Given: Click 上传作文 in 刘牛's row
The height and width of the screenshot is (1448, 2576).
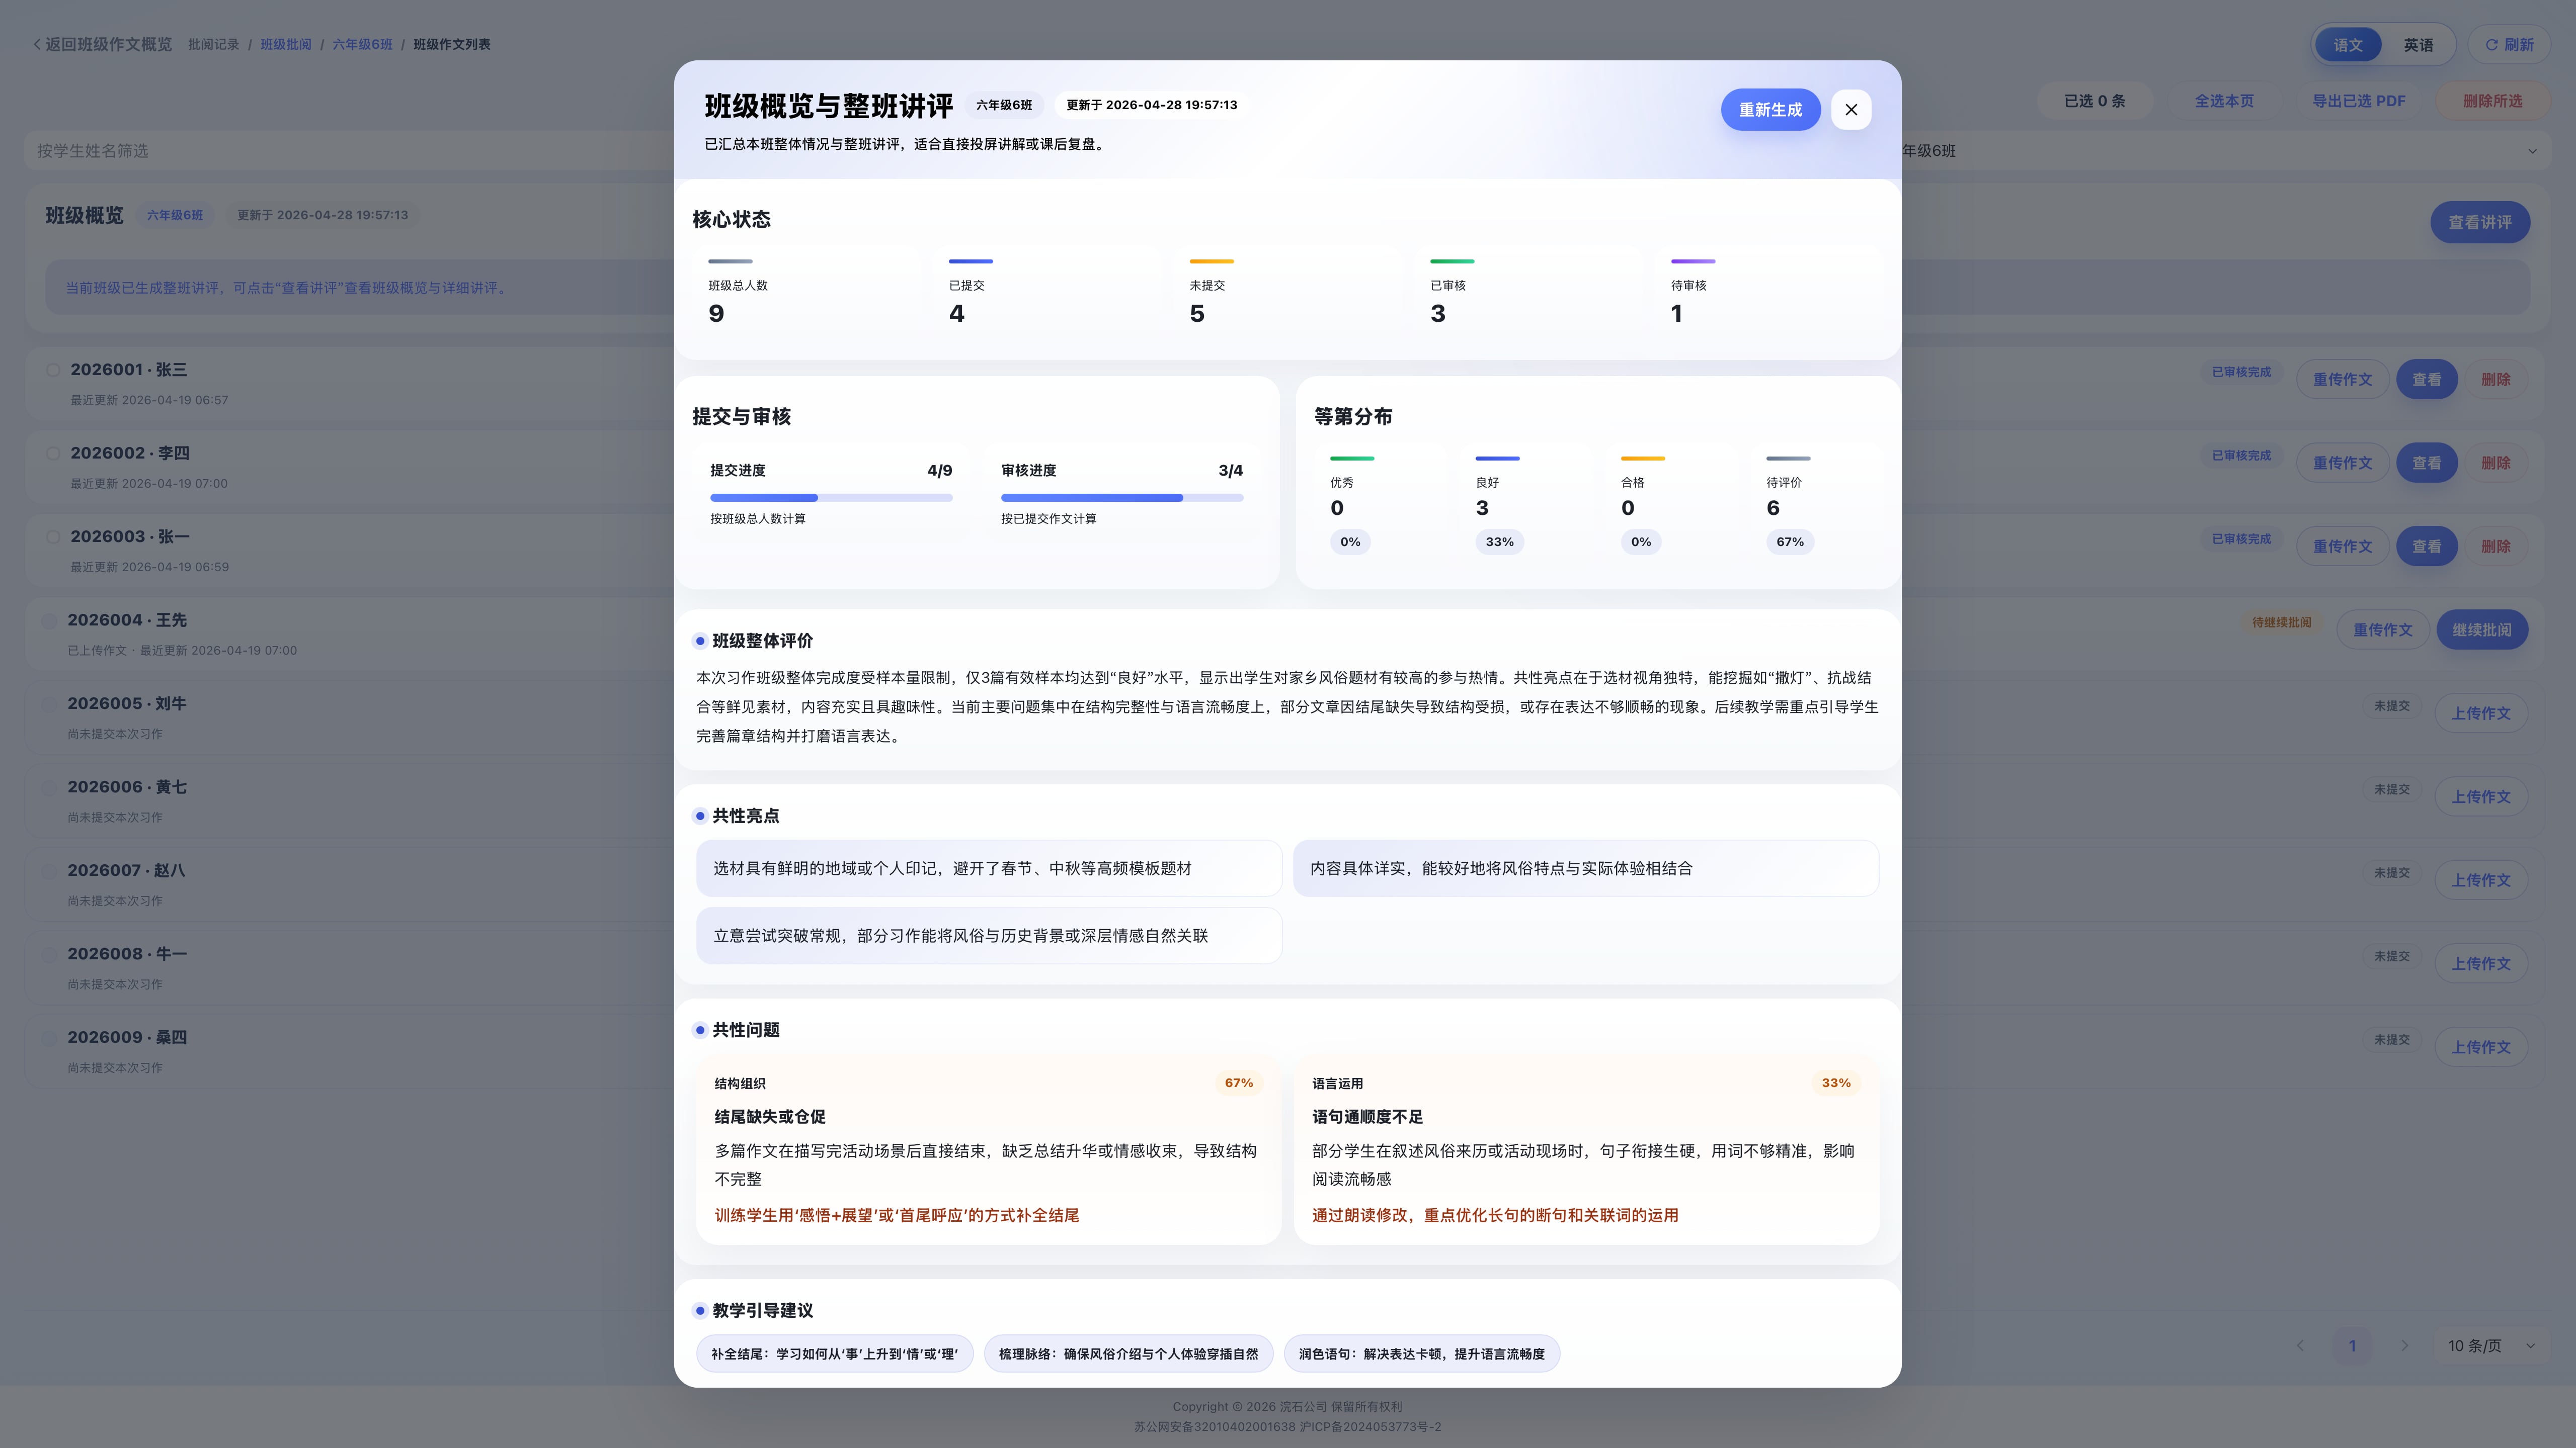Looking at the screenshot, I should (2480, 713).
